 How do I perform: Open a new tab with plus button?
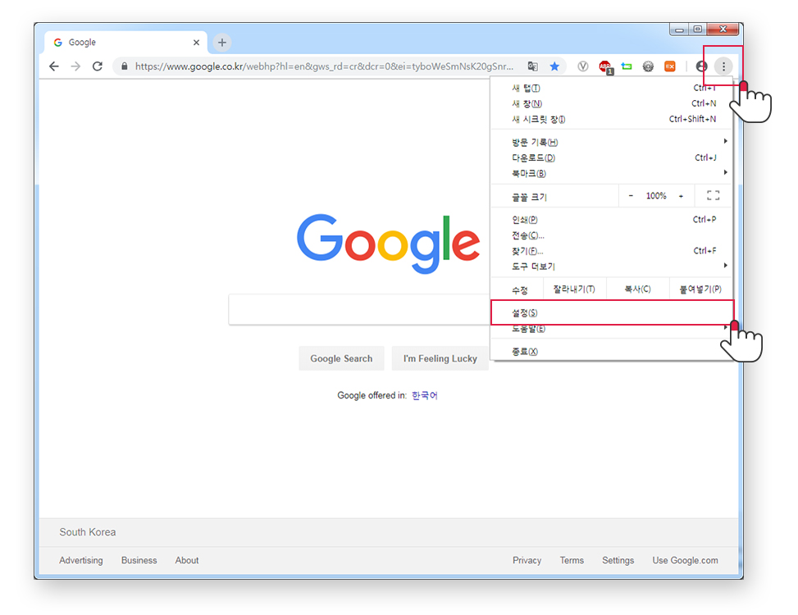pyautogui.click(x=222, y=43)
